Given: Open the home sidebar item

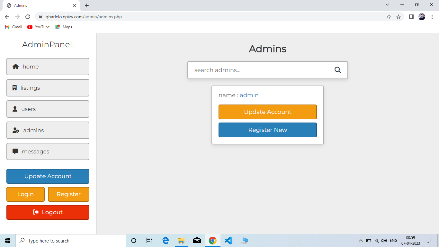Looking at the screenshot, I should tap(48, 67).
